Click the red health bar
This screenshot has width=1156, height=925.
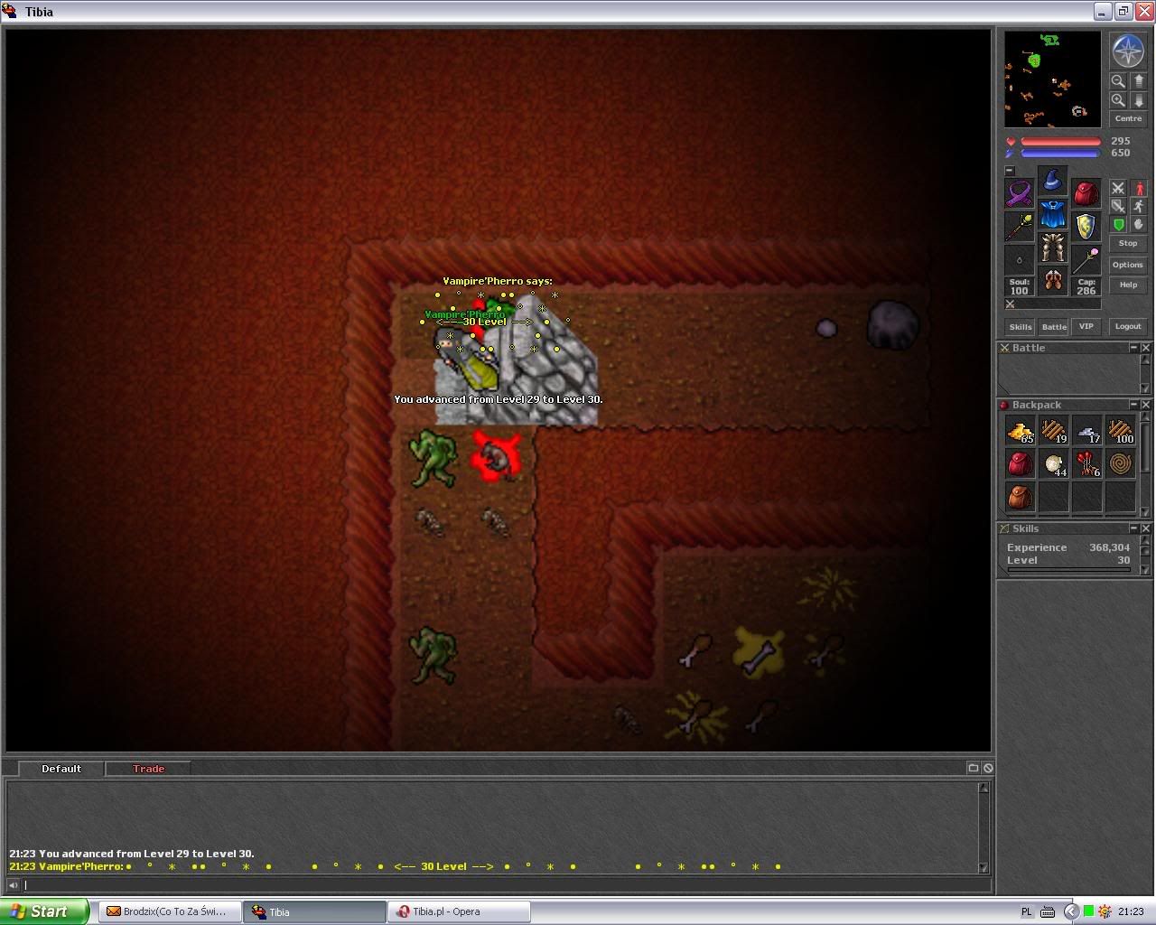1061,142
